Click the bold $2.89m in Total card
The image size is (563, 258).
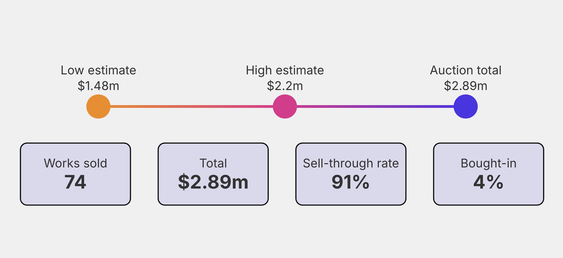click(x=213, y=182)
